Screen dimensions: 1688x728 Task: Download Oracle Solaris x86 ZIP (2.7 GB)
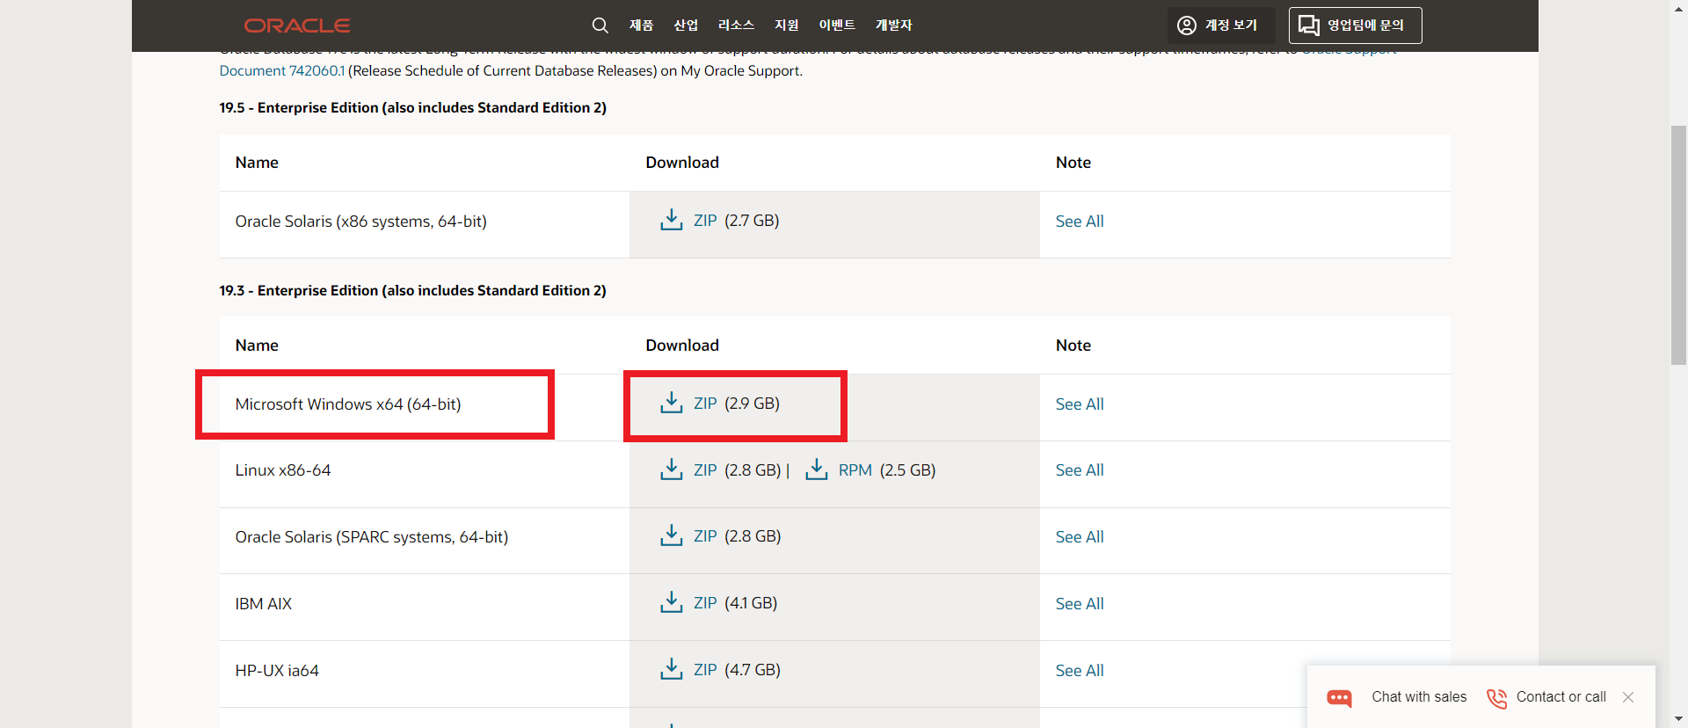705,221
